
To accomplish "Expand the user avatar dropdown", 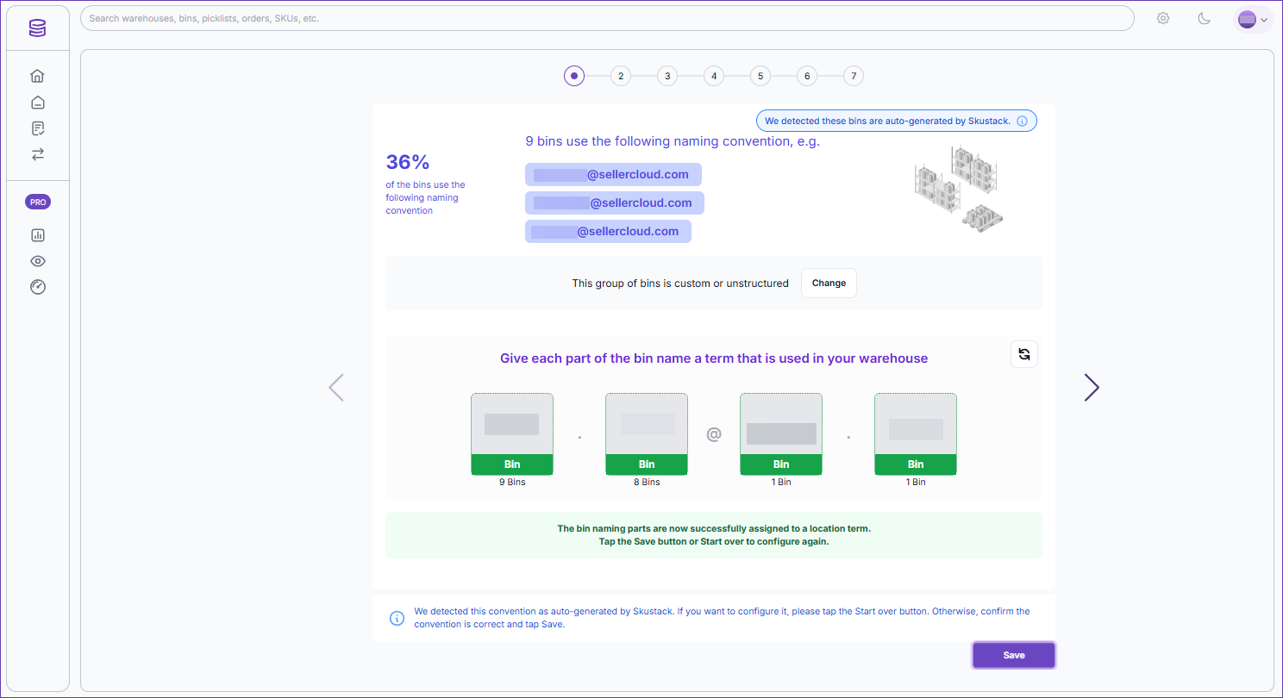I will (x=1253, y=19).
